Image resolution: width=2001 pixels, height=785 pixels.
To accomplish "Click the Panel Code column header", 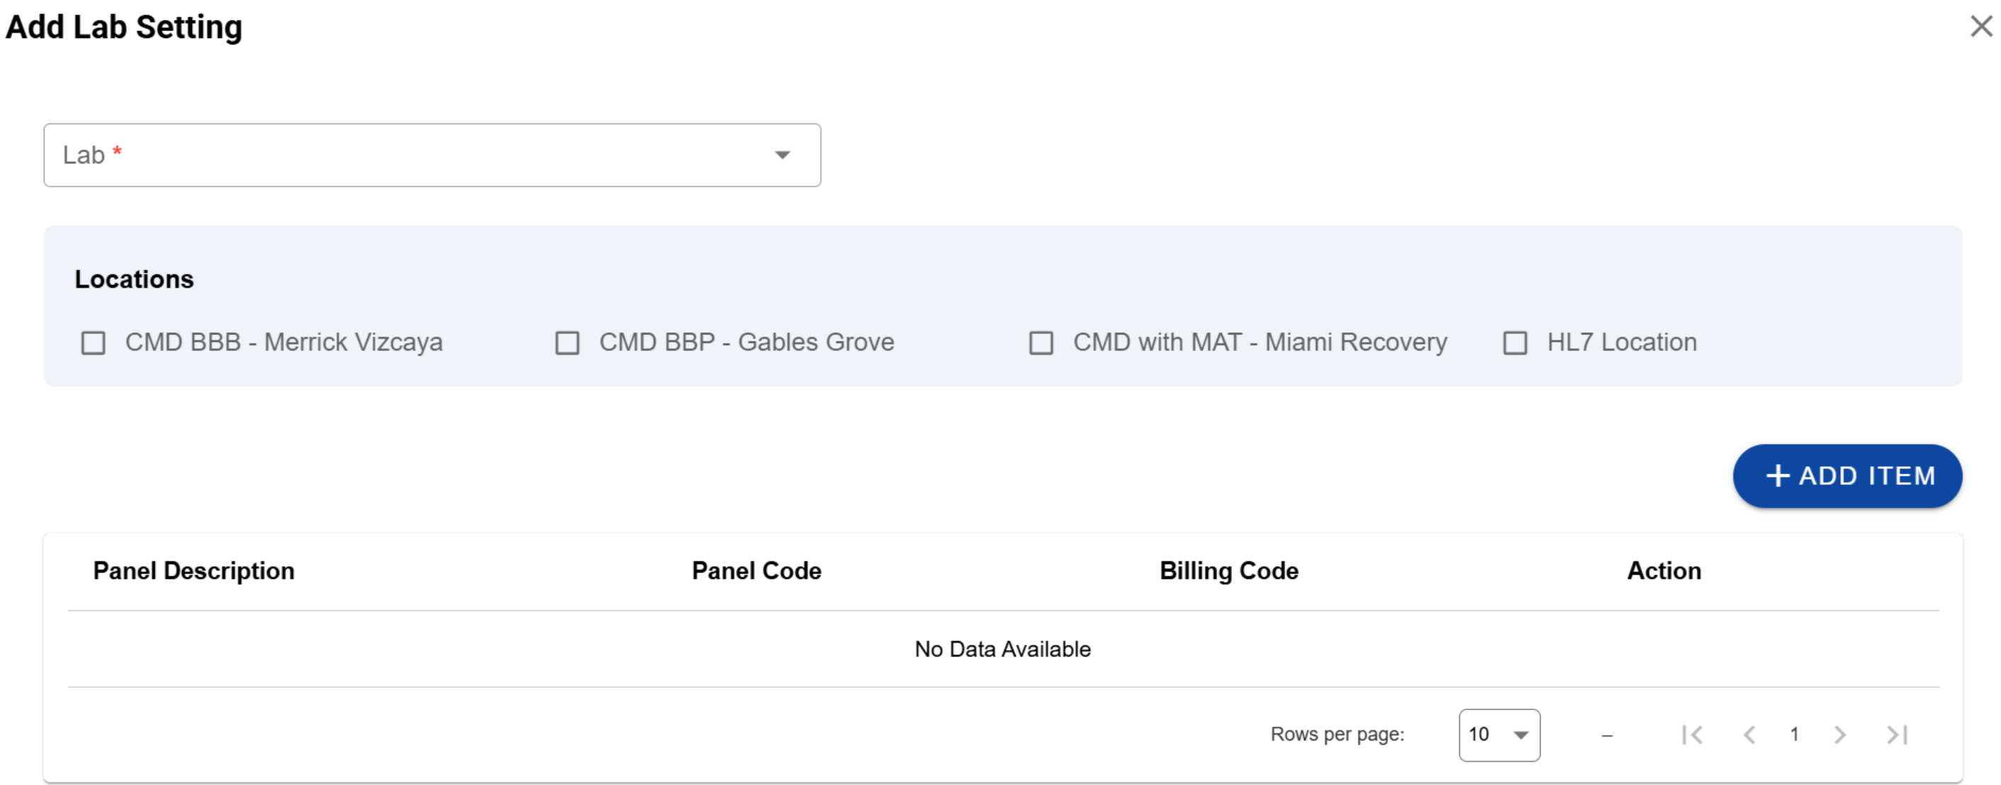I will click(x=756, y=570).
